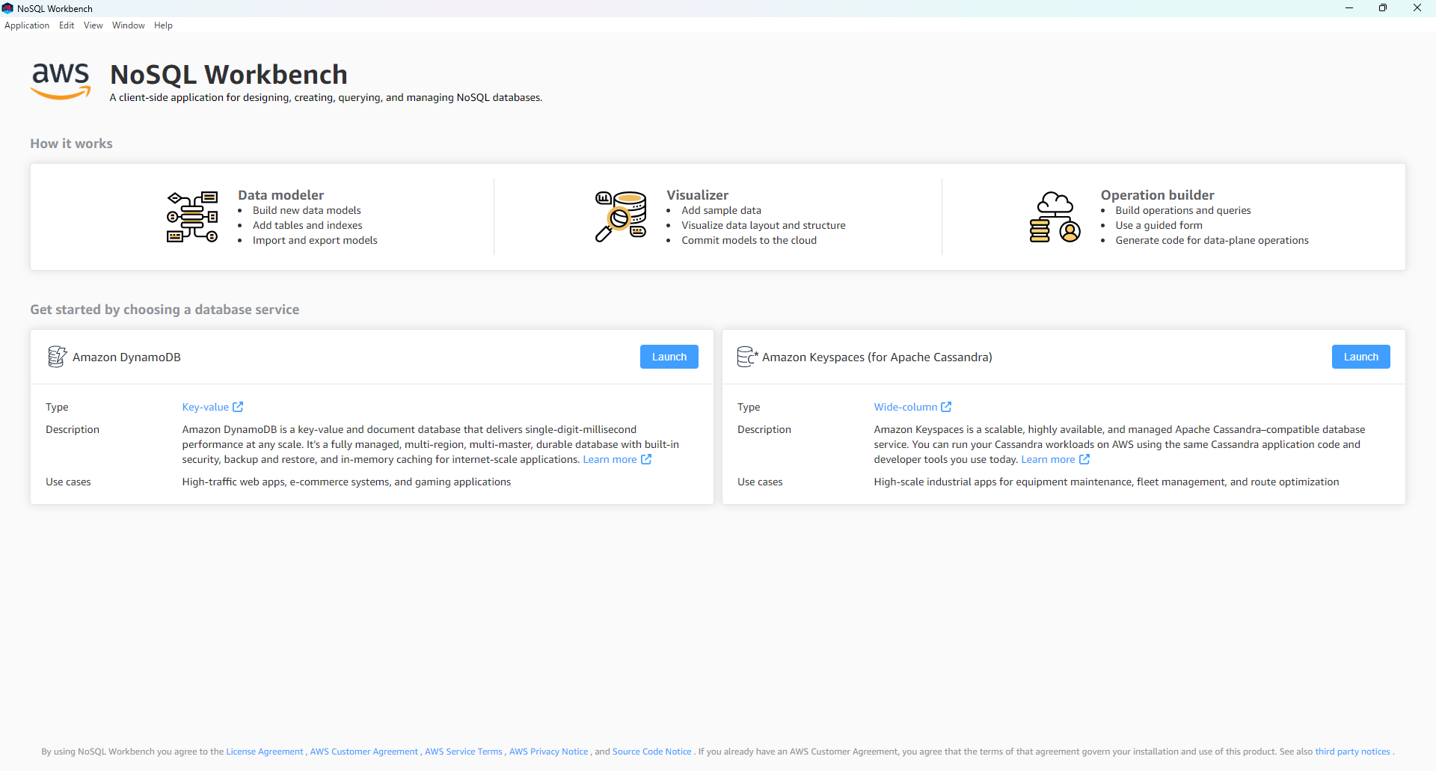Click the external link icon beside Key-value
The image size is (1436, 771).
click(238, 407)
